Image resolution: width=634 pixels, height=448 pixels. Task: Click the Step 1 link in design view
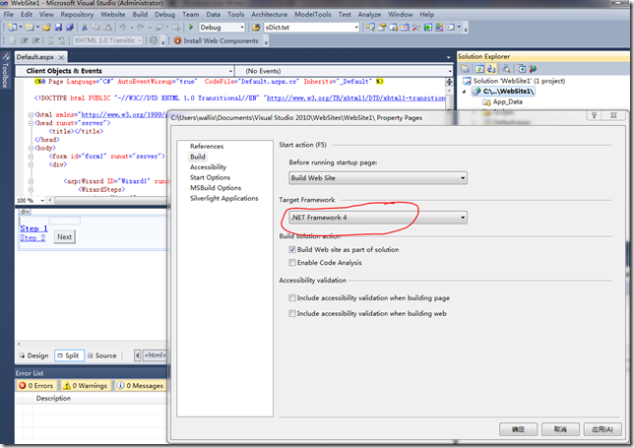coord(33,228)
